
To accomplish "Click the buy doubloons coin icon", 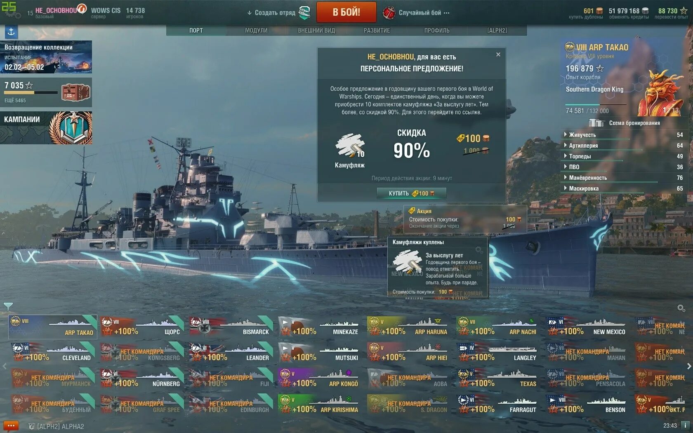I will point(600,11).
